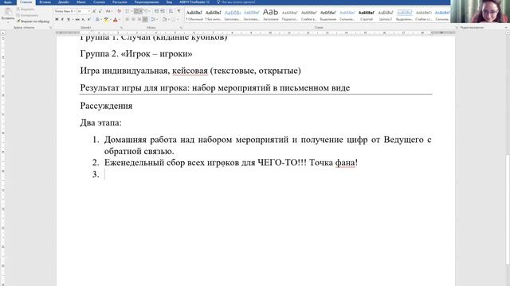This screenshot has height=286, width=510.
Task: Toggle superscript formatting
Action: [88, 19]
